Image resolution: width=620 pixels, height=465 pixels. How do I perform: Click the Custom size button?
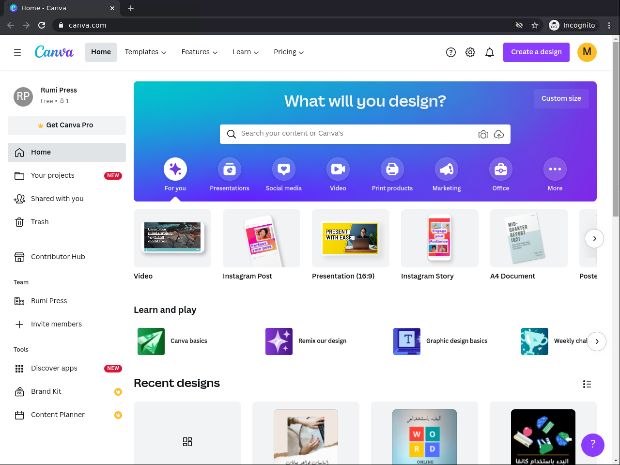[x=561, y=98]
